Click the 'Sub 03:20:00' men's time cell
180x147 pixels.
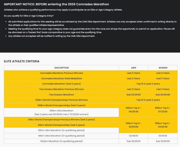[x=133, y=95]
